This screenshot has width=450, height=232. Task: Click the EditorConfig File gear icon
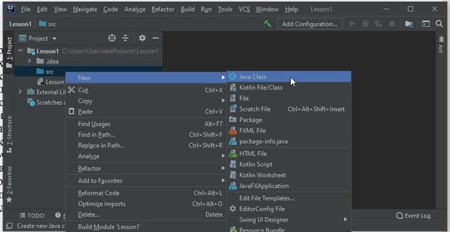233,209
